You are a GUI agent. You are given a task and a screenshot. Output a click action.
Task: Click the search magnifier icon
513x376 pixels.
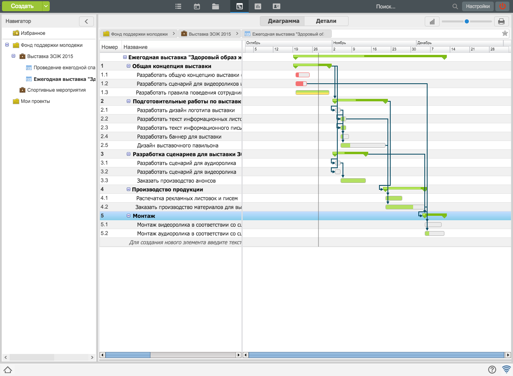point(455,6)
